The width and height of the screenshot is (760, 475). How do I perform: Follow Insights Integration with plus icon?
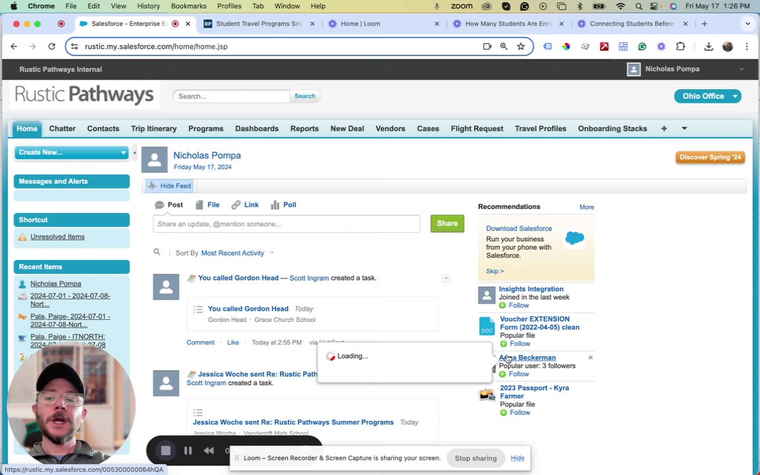(503, 305)
